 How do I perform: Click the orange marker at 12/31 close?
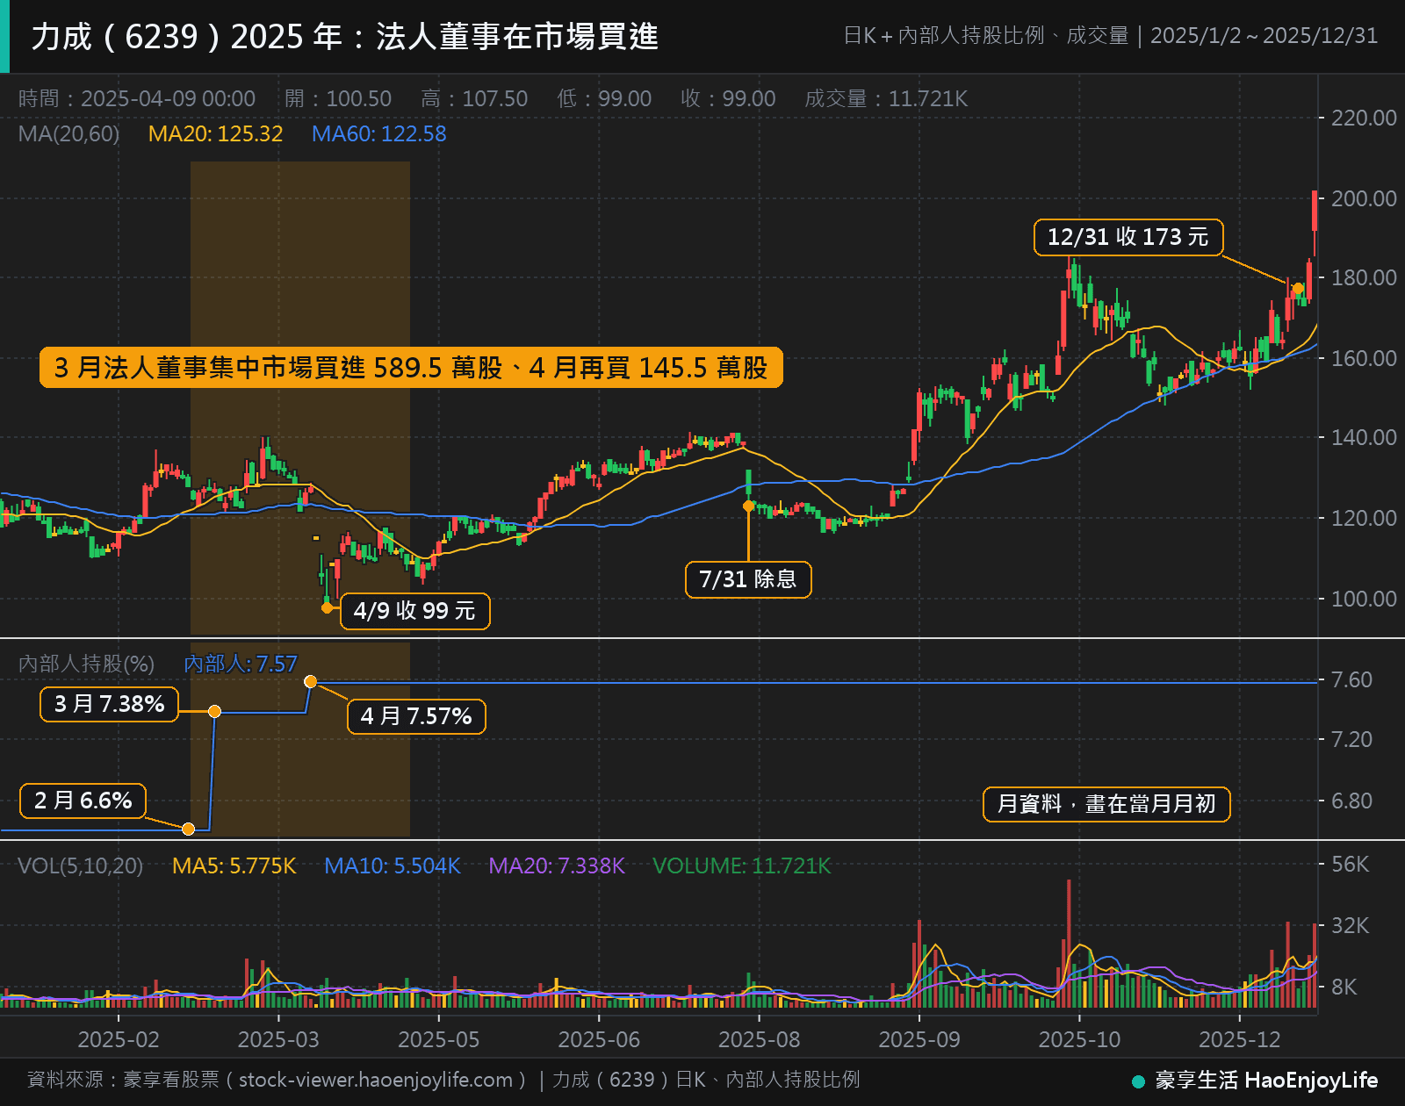pyautogui.click(x=1298, y=288)
